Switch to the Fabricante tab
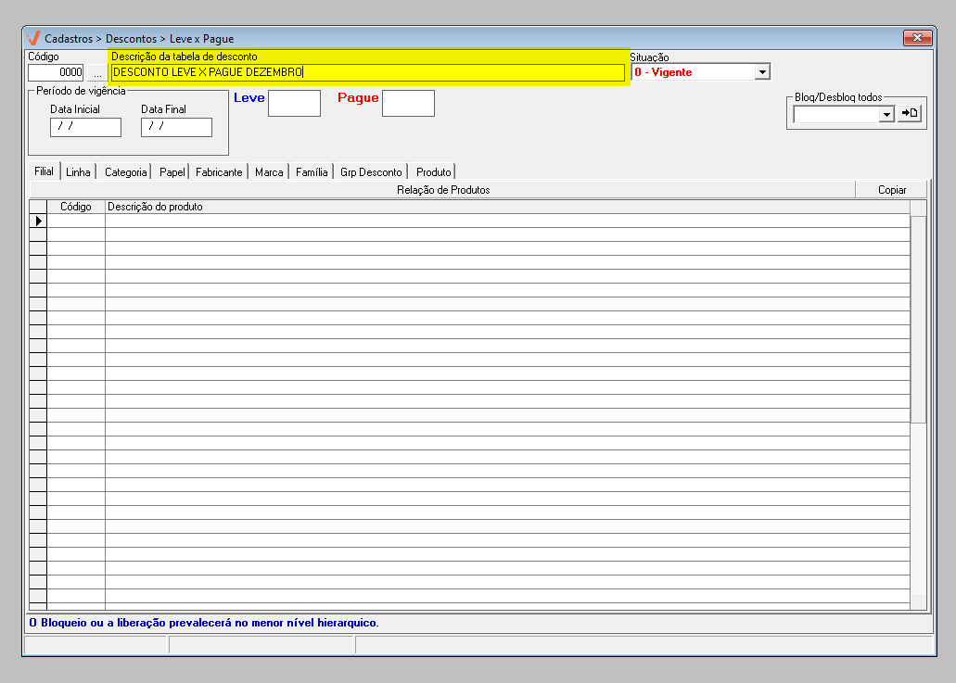 219,172
